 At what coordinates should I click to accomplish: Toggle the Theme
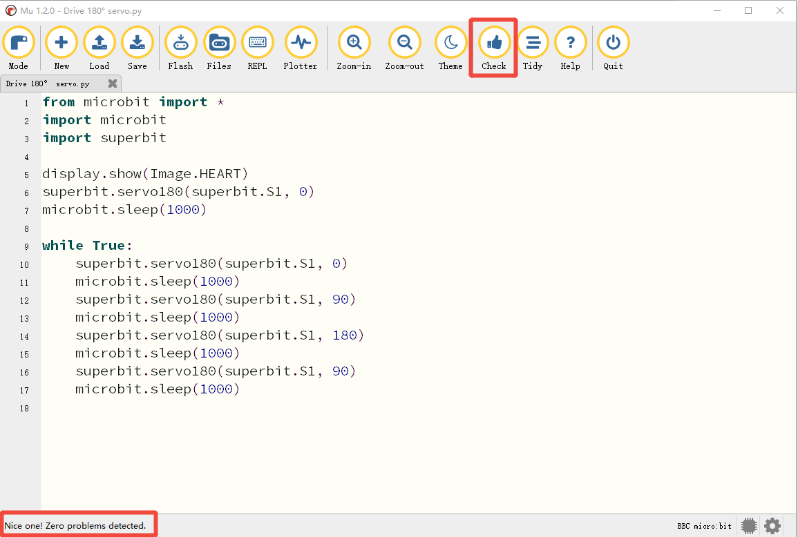click(451, 49)
